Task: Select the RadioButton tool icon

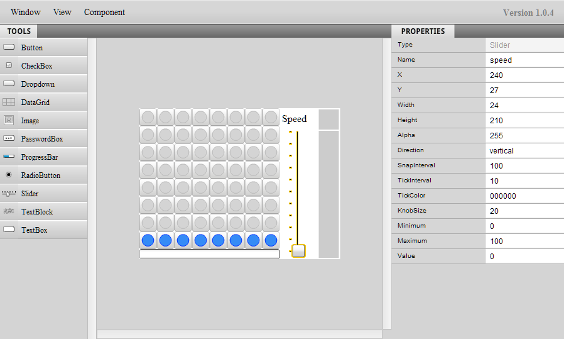Action: coord(9,175)
